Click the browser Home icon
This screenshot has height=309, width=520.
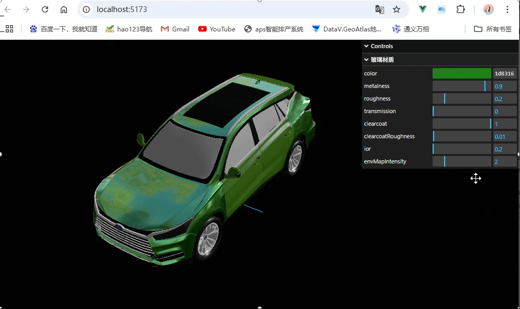pyautogui.click(x=64, y=9)
